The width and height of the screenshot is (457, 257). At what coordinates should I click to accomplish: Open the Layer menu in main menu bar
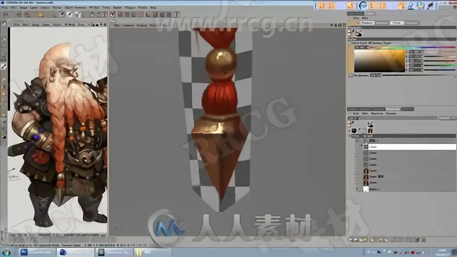point(34,8)
